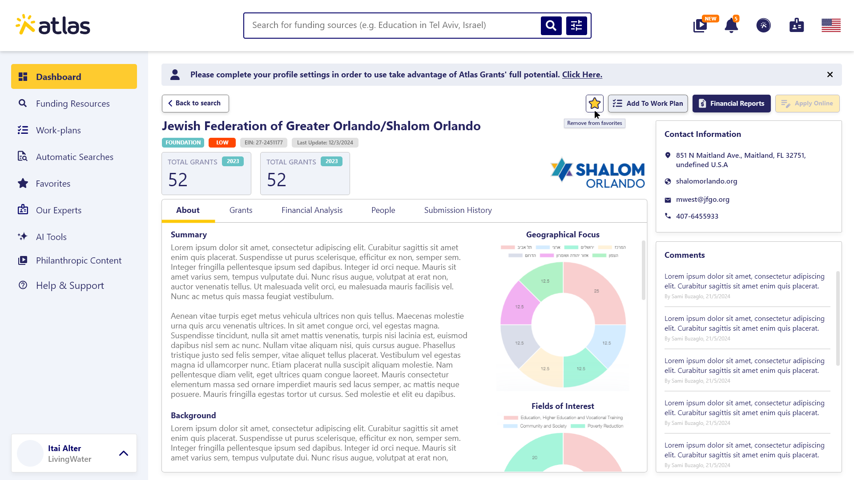854x480 pixels.
Task: Click the Last Update: 12/3/2024 tag
Action: 325,143
